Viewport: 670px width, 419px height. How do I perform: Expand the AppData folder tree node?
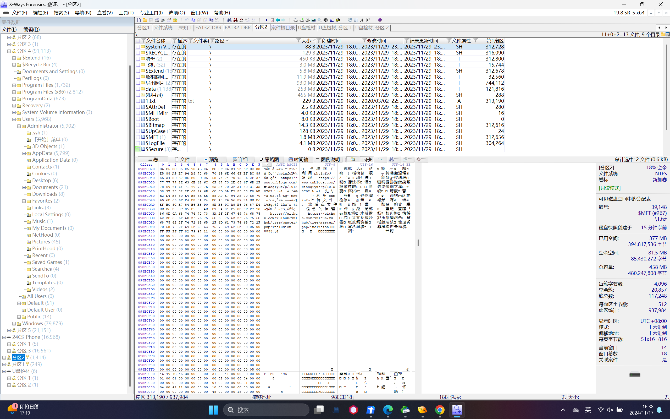pyautogui.click(x=24, y=153)
